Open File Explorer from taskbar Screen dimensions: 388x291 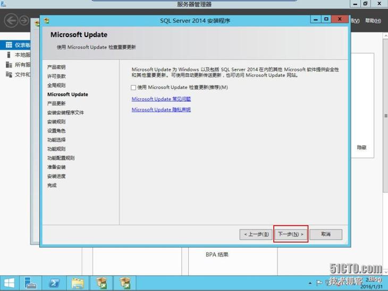tap(78, 283)
